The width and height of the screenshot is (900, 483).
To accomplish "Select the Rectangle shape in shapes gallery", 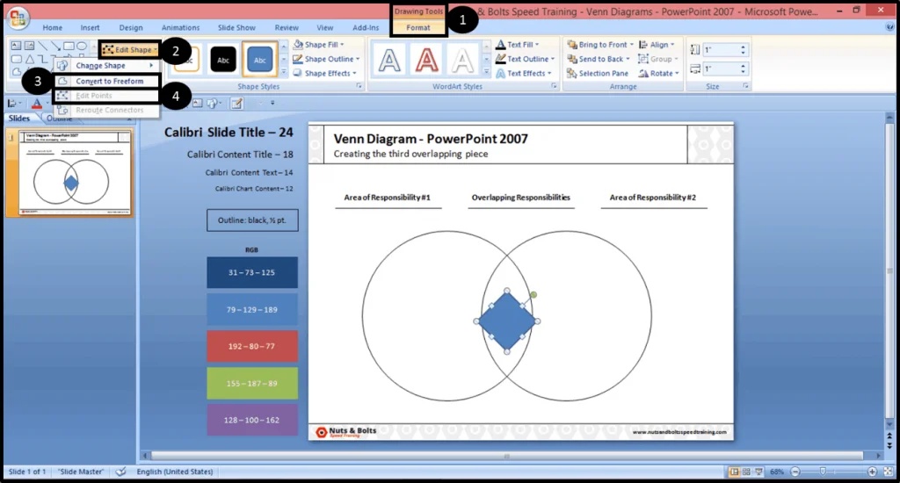I will [69, 46].
